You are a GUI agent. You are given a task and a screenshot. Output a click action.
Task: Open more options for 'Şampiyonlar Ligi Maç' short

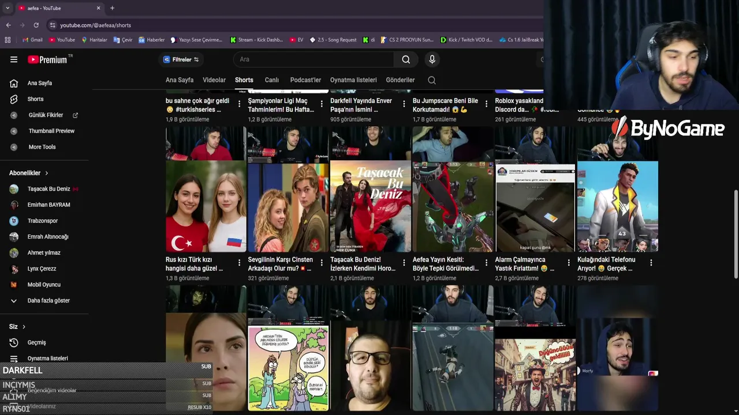[322, 104]
